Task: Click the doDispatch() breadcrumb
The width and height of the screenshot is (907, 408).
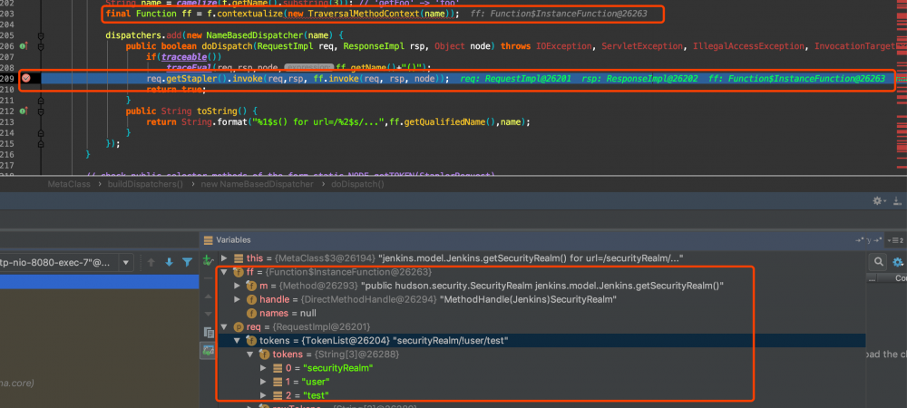Action: (x=356, y=184)
